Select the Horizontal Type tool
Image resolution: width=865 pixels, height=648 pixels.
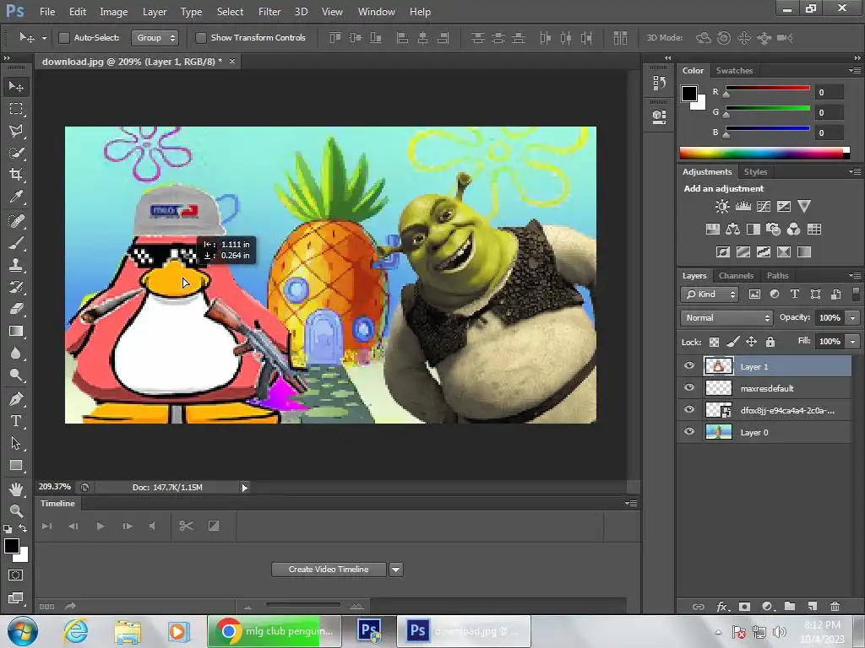[x=16, y=421]
